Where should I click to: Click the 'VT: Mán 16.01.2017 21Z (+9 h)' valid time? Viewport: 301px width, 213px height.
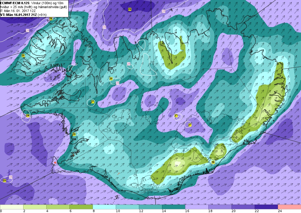(x=23, y=15)
